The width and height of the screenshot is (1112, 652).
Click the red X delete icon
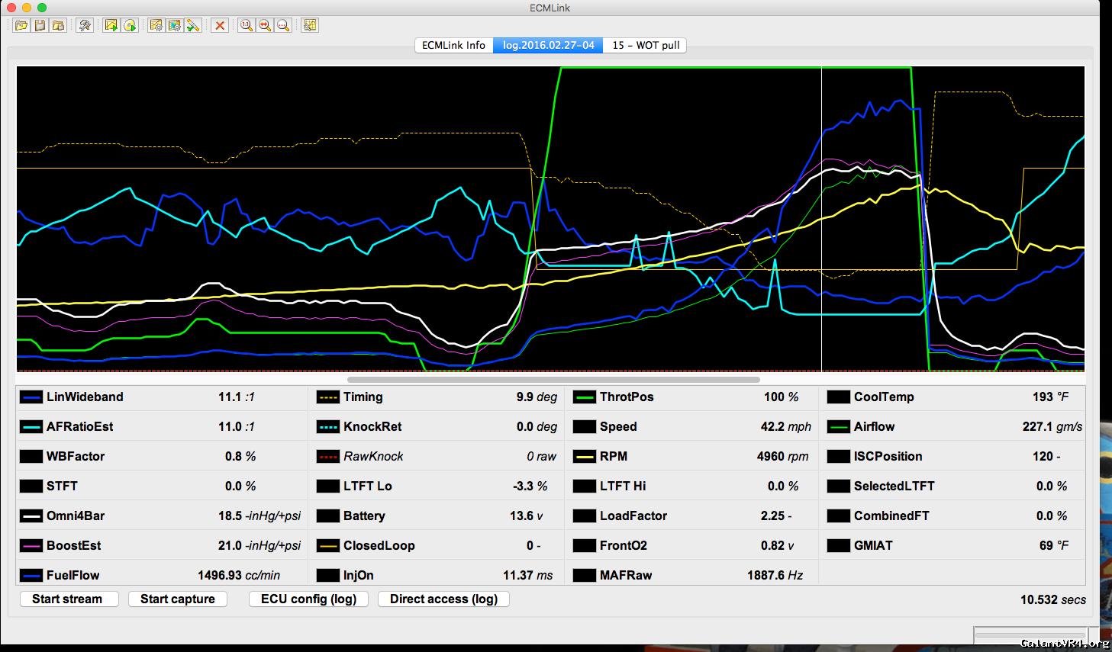pyautogui.click(x=220, y=25)
